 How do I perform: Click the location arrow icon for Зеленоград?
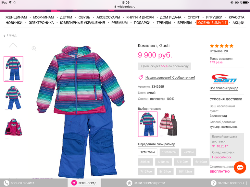[74, 183]
